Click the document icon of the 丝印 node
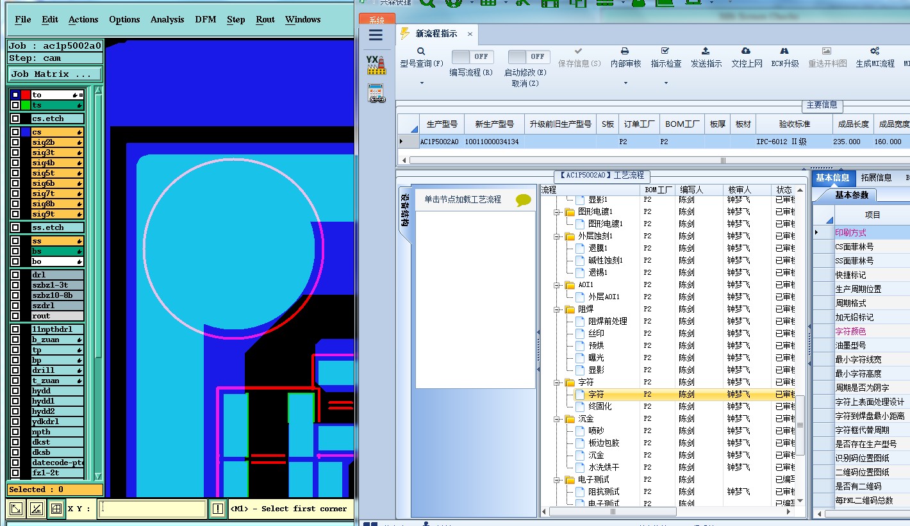The image size is (910, 526). pos(580,333)
